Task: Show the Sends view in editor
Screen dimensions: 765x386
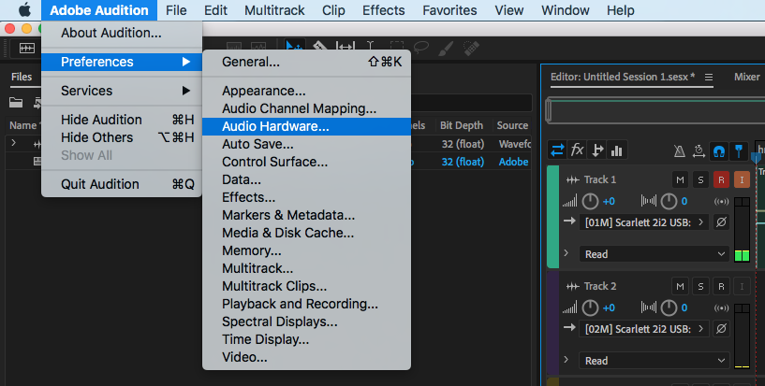Action: pyautogui.click(x=597, y=150)
